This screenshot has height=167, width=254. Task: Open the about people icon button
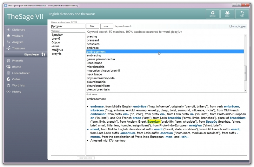[x=227, y=14]
